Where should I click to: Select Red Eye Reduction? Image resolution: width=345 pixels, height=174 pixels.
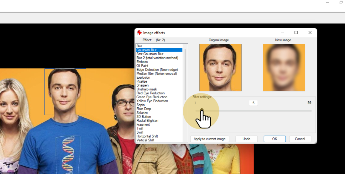(150, 93)
